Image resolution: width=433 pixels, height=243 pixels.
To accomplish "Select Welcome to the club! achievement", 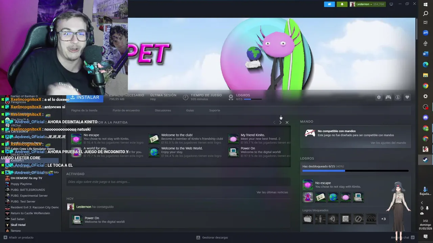I will tap(186, 139).
